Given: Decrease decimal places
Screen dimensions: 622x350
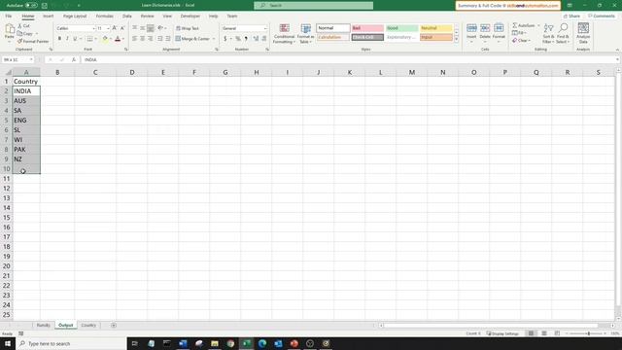Looking at the screenshot, I should (263, 39).
